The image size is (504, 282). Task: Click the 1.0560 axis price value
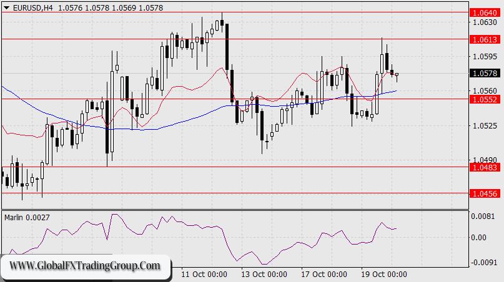(485, 91)
